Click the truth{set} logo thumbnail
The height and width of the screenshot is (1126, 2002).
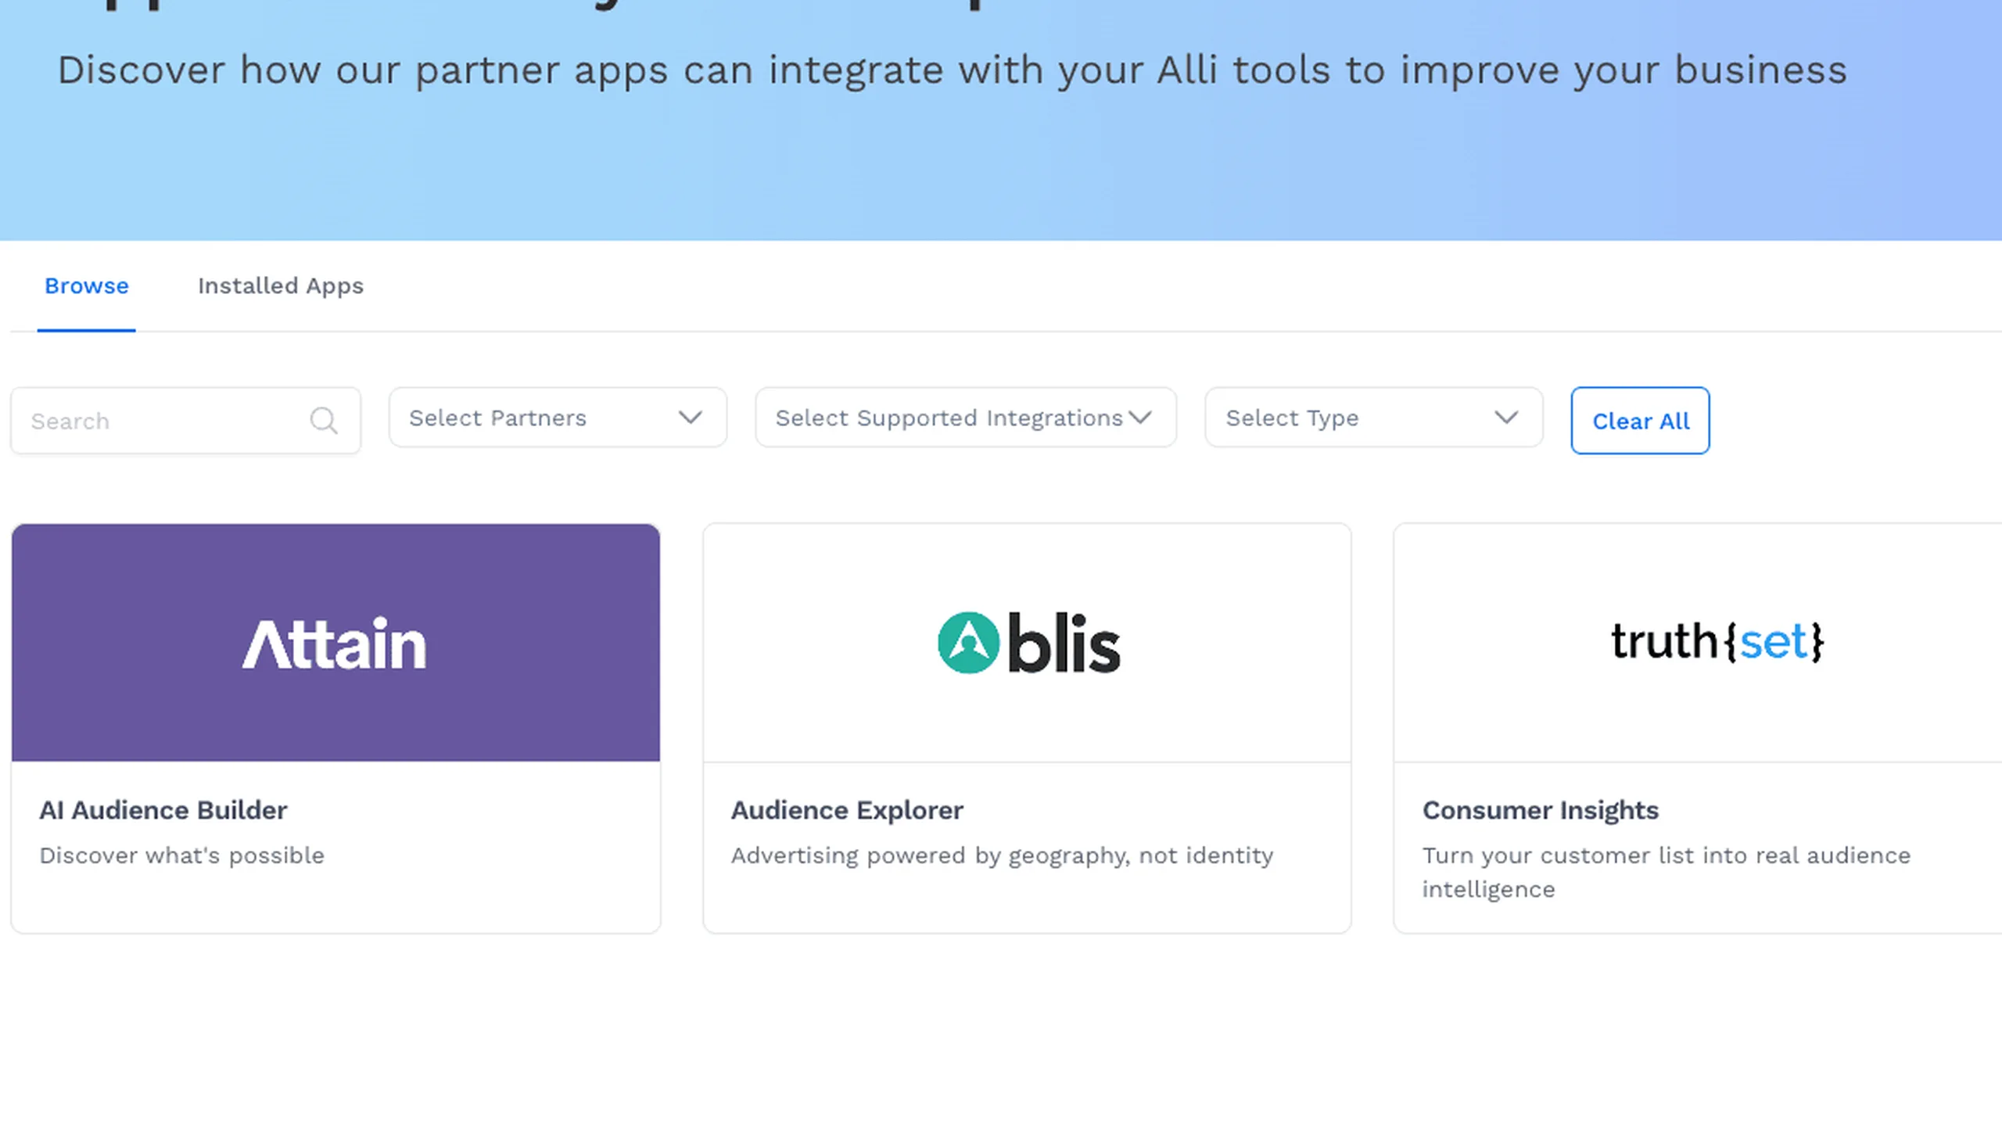click(1698, 643)
